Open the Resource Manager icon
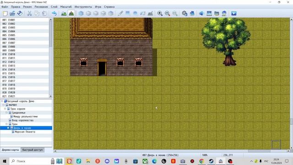The image size is (293, 165). pyautogui.click(x=217, y=13)
